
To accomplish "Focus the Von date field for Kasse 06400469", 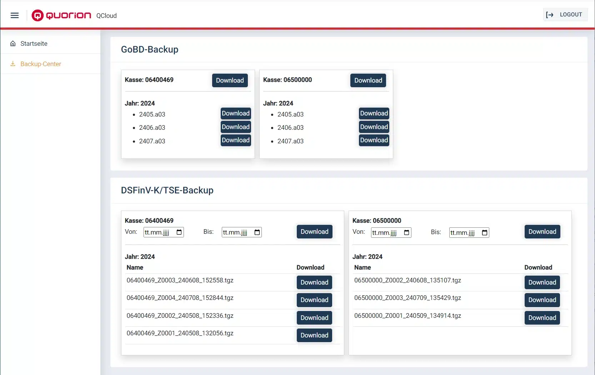I will click(164, 232).
